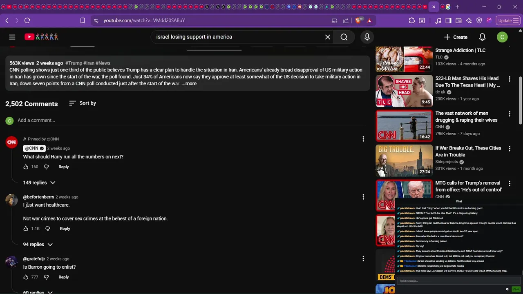Open options menu on @bcfortenberry comment
523x294 pixels.
(x=363, y=197)
